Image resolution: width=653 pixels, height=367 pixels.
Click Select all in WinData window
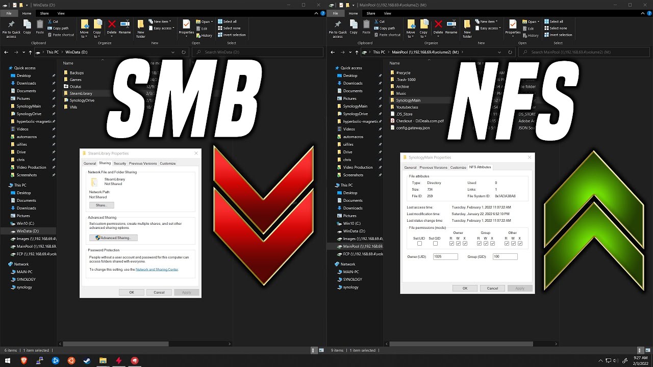(228, 22)
